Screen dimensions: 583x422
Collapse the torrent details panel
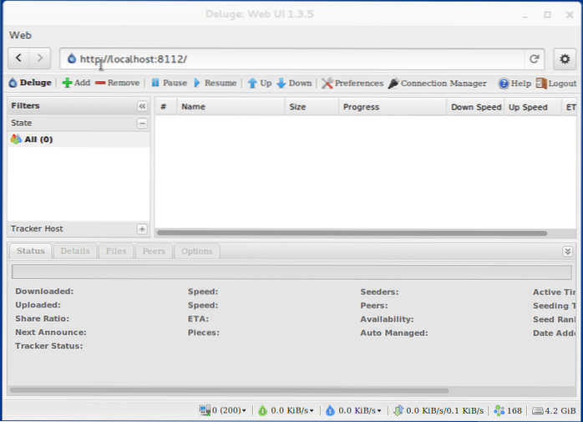[568, 251]
